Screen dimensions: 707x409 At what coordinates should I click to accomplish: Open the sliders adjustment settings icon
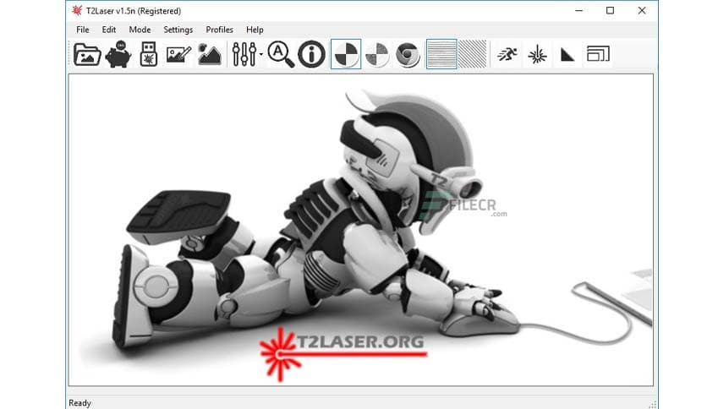click(x=244, y=54)
